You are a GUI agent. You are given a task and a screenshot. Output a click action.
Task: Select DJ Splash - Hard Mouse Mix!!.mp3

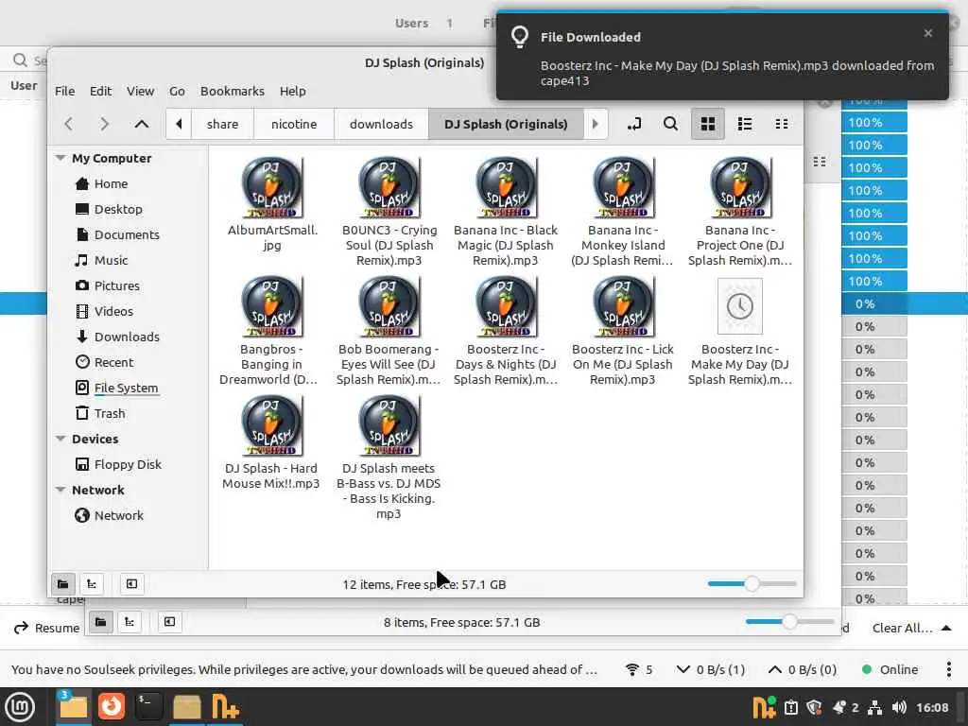tap(271, 442)
